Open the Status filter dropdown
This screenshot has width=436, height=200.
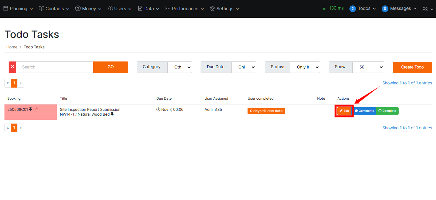pos(305,67)
